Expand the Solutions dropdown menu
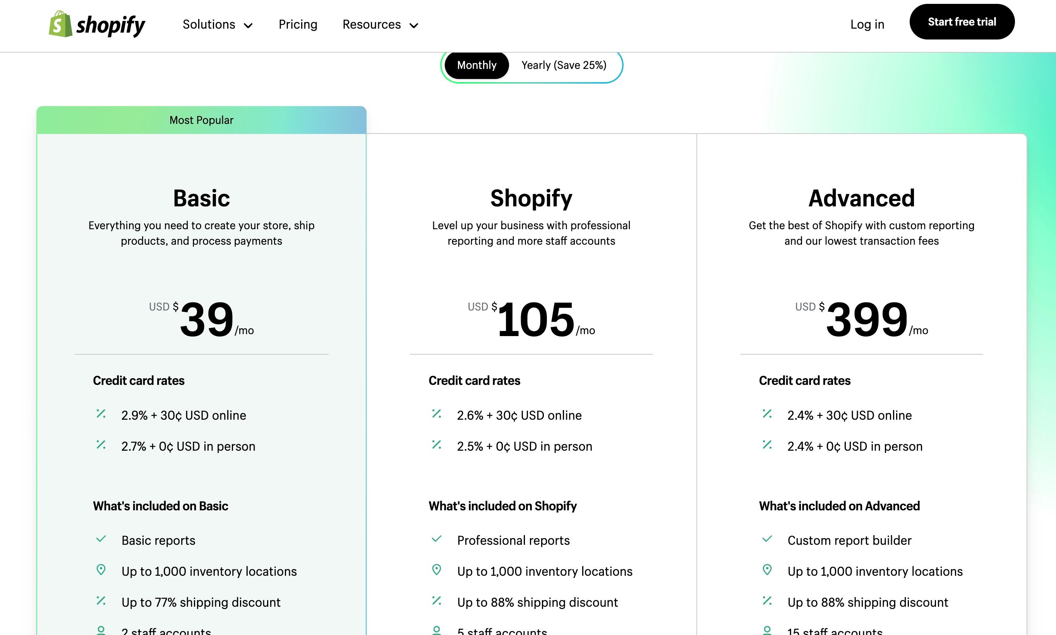Image resolution: width=1056 pixels, height=635 pixels. (x=217, y=24)
